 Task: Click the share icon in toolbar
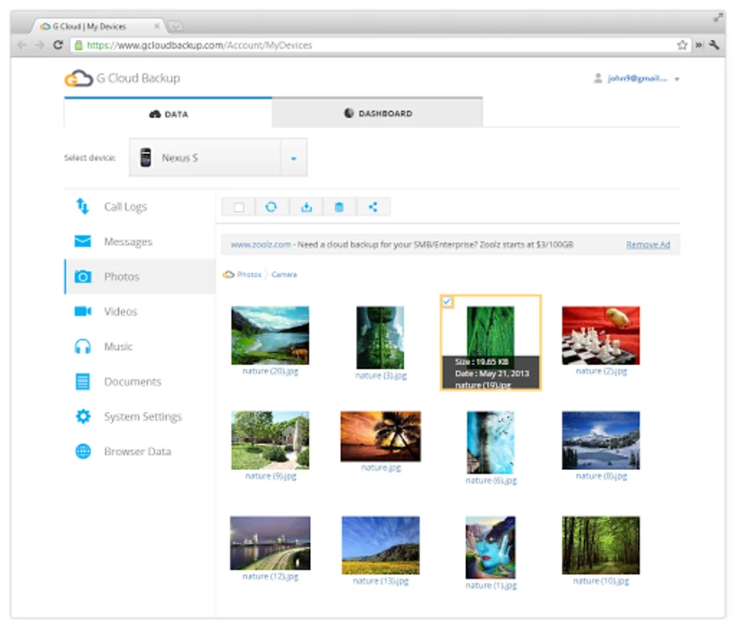point(373,207)
